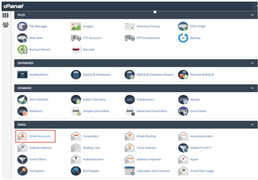Click the Email Disk Usage icon

183,171
